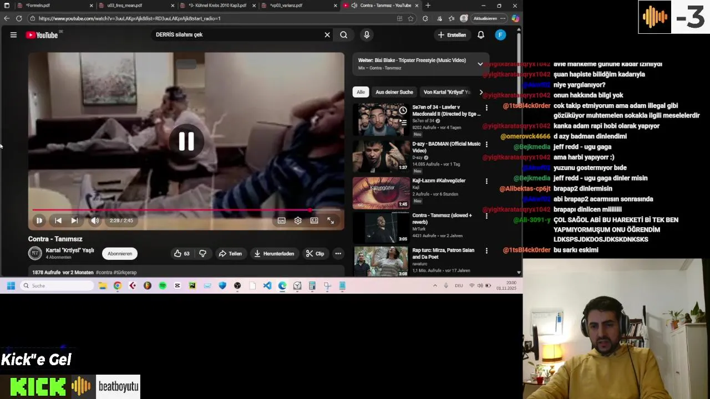Screen dimensions: 710x399
Task: Open options menu for Kaji-Lazım video
Action: pos(486,181)
